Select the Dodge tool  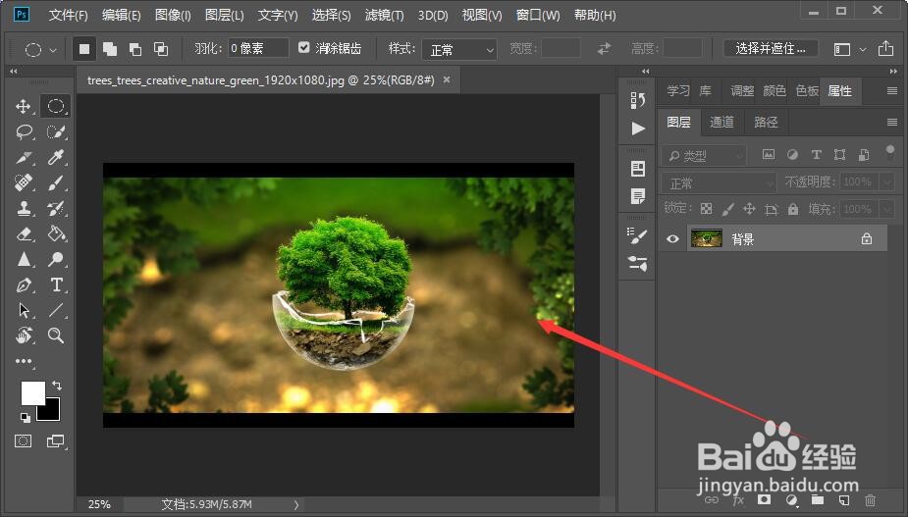[x=56, y=259]
